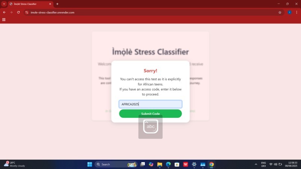Open Microsoft Edge from taskbar

pyautogui.click(x=168, y=165)
